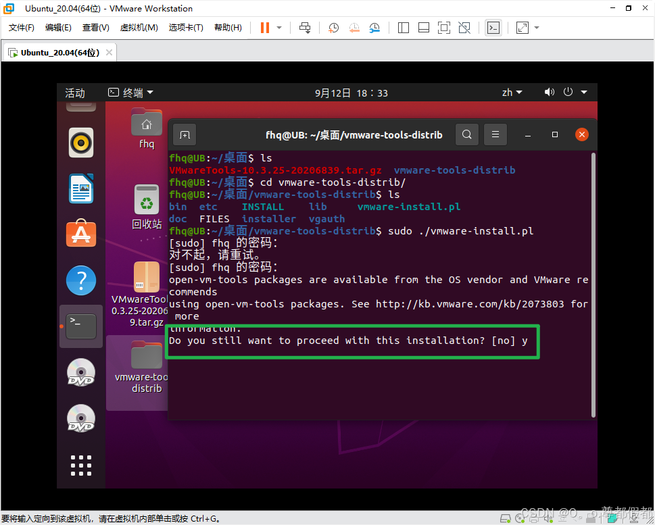Take a snapshot of the VM
Image resolution: width=655 pixels, height=525 pixels.
[333, 28]
